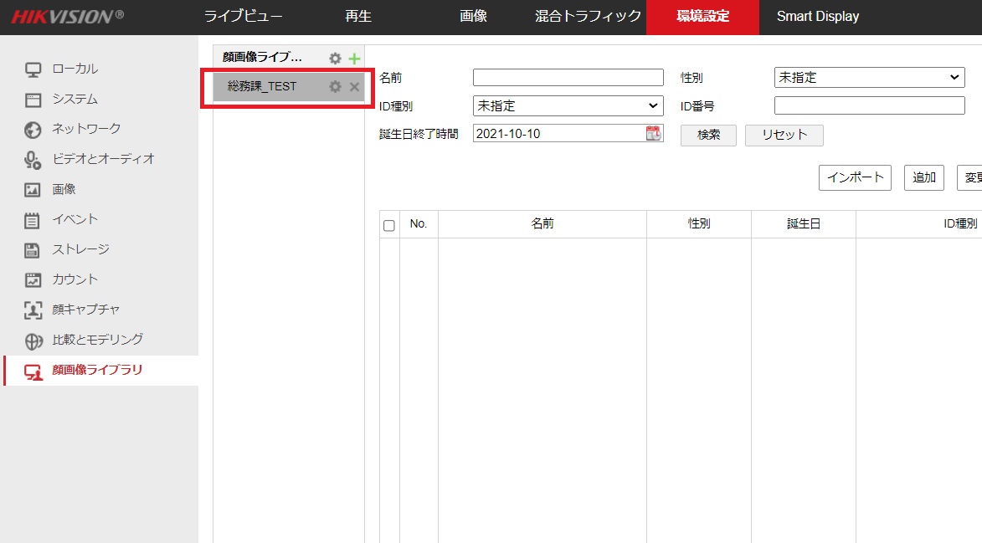This screenshot has height=543, width=982.
Task: Open library settings via top gear icon
Action: pyautogui.click(x=334, y=58)
